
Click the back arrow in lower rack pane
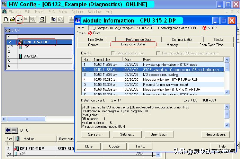click(8, 130)
